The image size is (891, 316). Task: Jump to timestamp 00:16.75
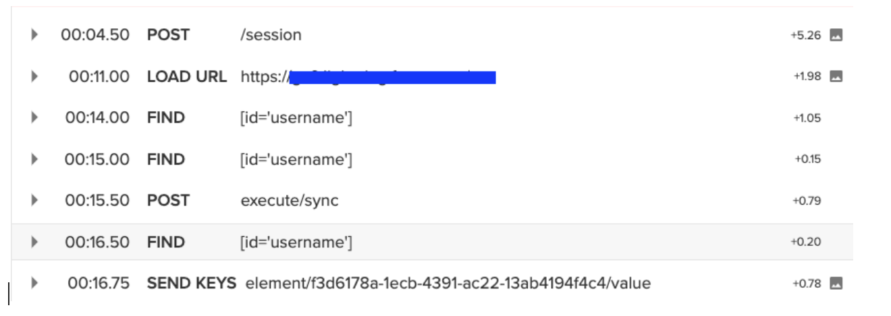tap(98, 284)
